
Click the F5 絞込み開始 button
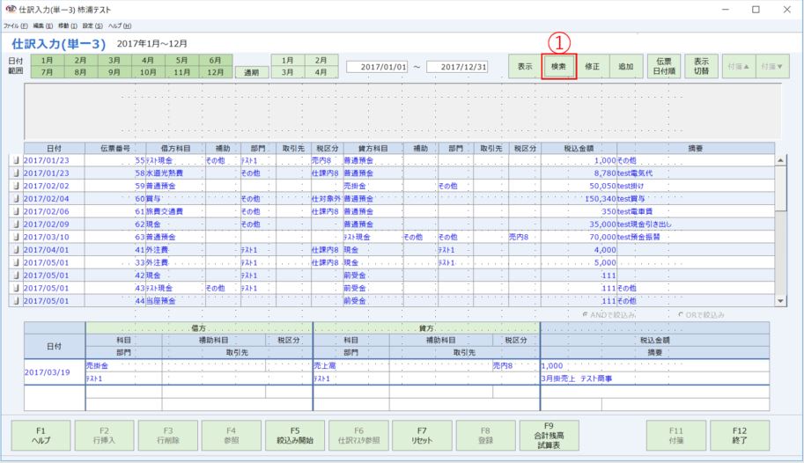[295, 436]
